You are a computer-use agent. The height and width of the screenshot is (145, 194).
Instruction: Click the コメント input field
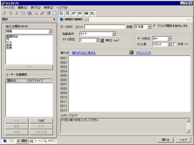tap(105, 27)
